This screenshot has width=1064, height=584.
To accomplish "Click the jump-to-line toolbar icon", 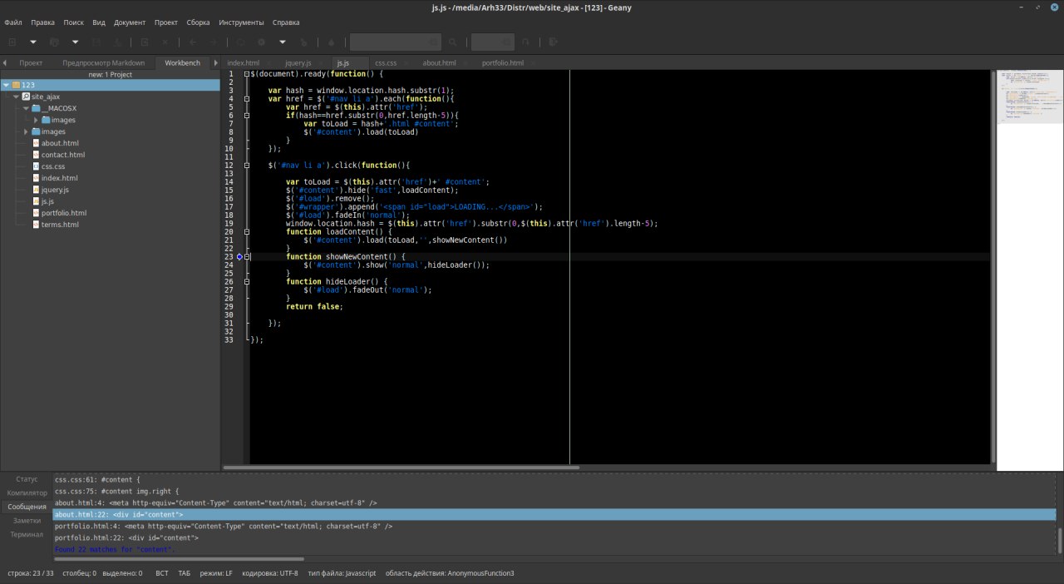I will 526,42.
